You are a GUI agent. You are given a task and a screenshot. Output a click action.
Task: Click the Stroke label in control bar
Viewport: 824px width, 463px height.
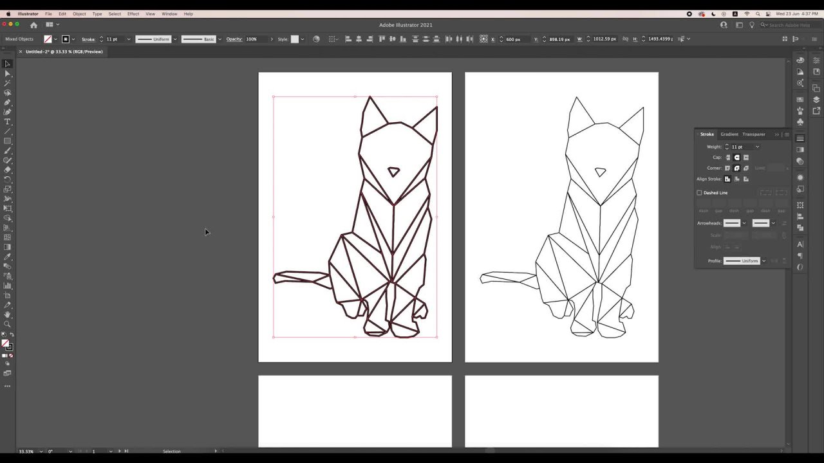click(x=88, y=39)
